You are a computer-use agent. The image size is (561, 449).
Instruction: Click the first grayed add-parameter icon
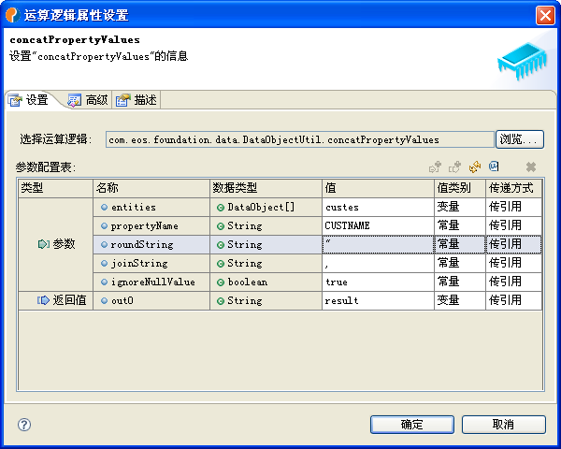pos(435,167)
